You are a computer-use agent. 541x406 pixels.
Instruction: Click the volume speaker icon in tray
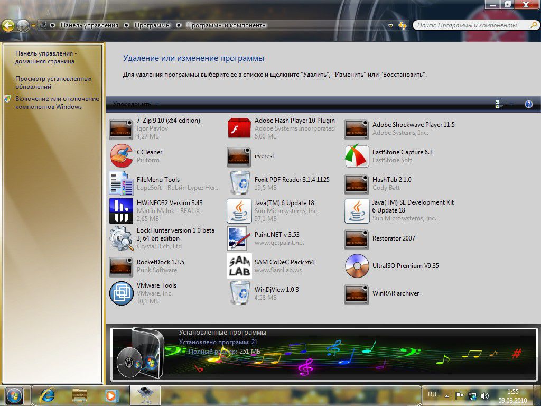click(x=485, y=395)
